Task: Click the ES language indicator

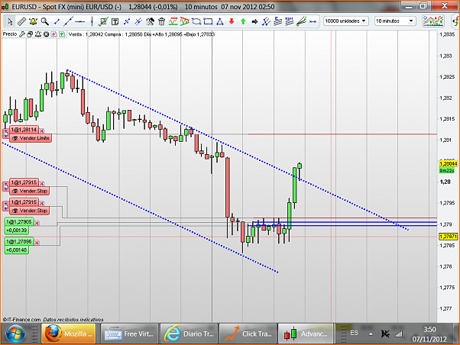Action: pos(354,334)
